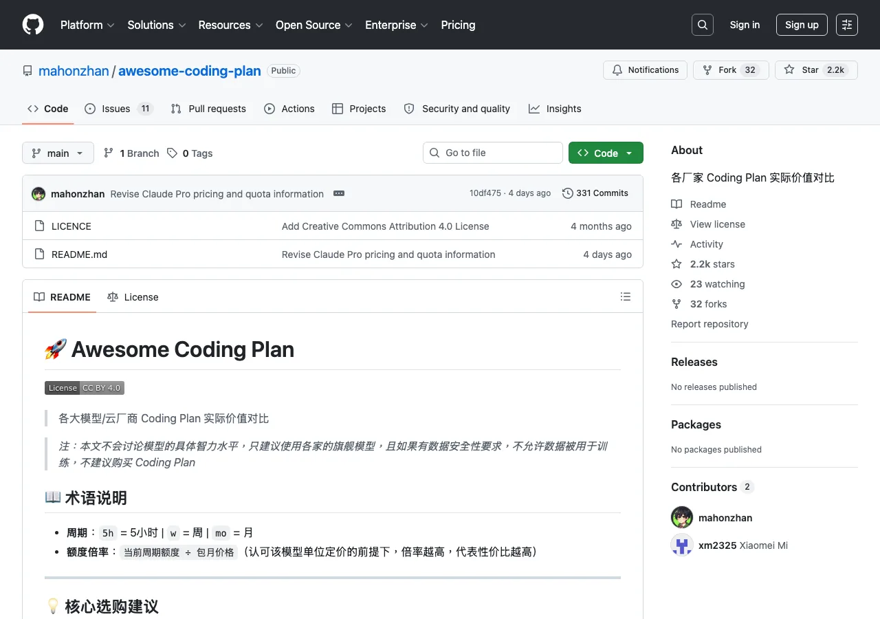Viewport: 880px width, 619px height.
Task: Open the search magnifier button
Action: (x=703, y=25)
